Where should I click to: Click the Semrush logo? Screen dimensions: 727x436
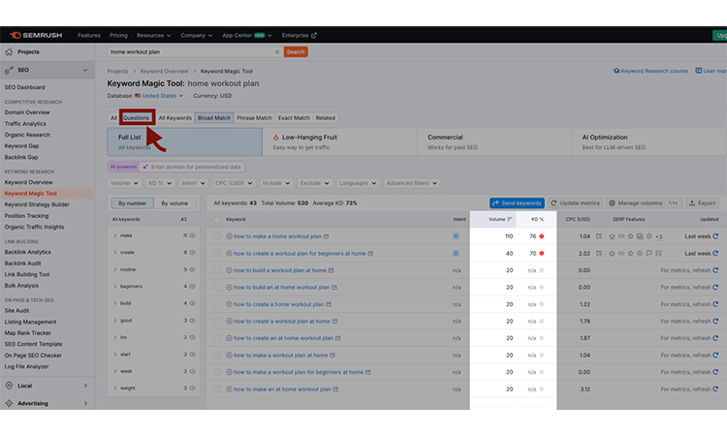click(x=36, y=35)
